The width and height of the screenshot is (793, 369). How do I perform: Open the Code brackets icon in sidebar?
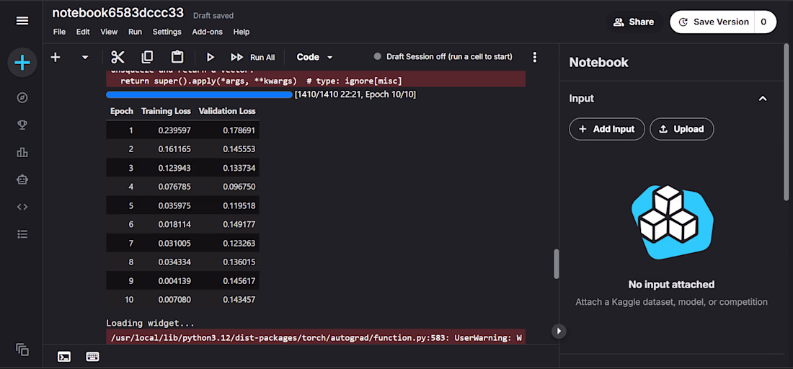click(x=22, y=207)
